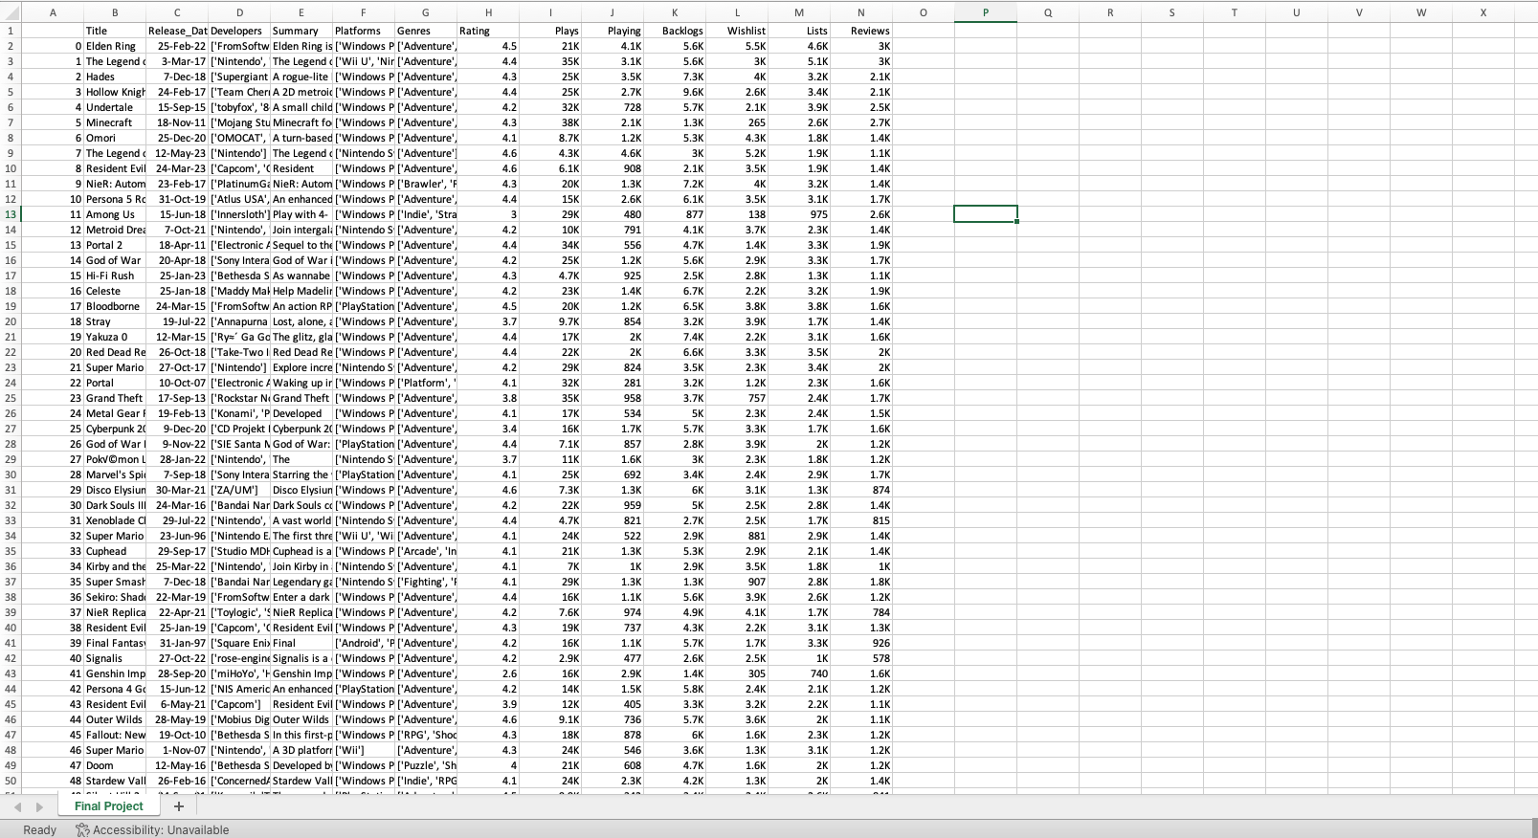Click the Developers header cell
The width and height of the screenshot is (1538, 838).
239,31
